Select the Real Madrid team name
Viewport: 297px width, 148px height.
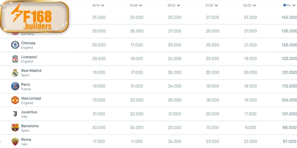click(x=31, y=71)
